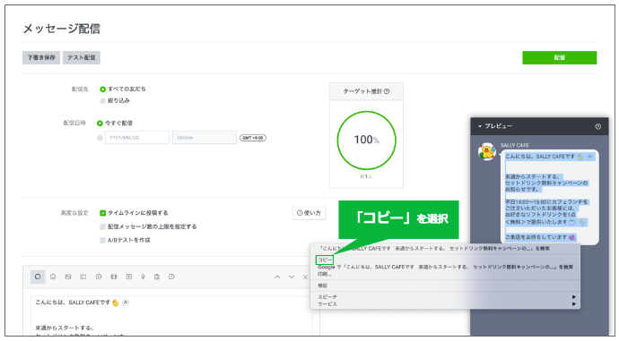This screenshot has height=341, width=619.
Task: Choose the top を検索 lookup entry
Action: click(x=434, y=249)
